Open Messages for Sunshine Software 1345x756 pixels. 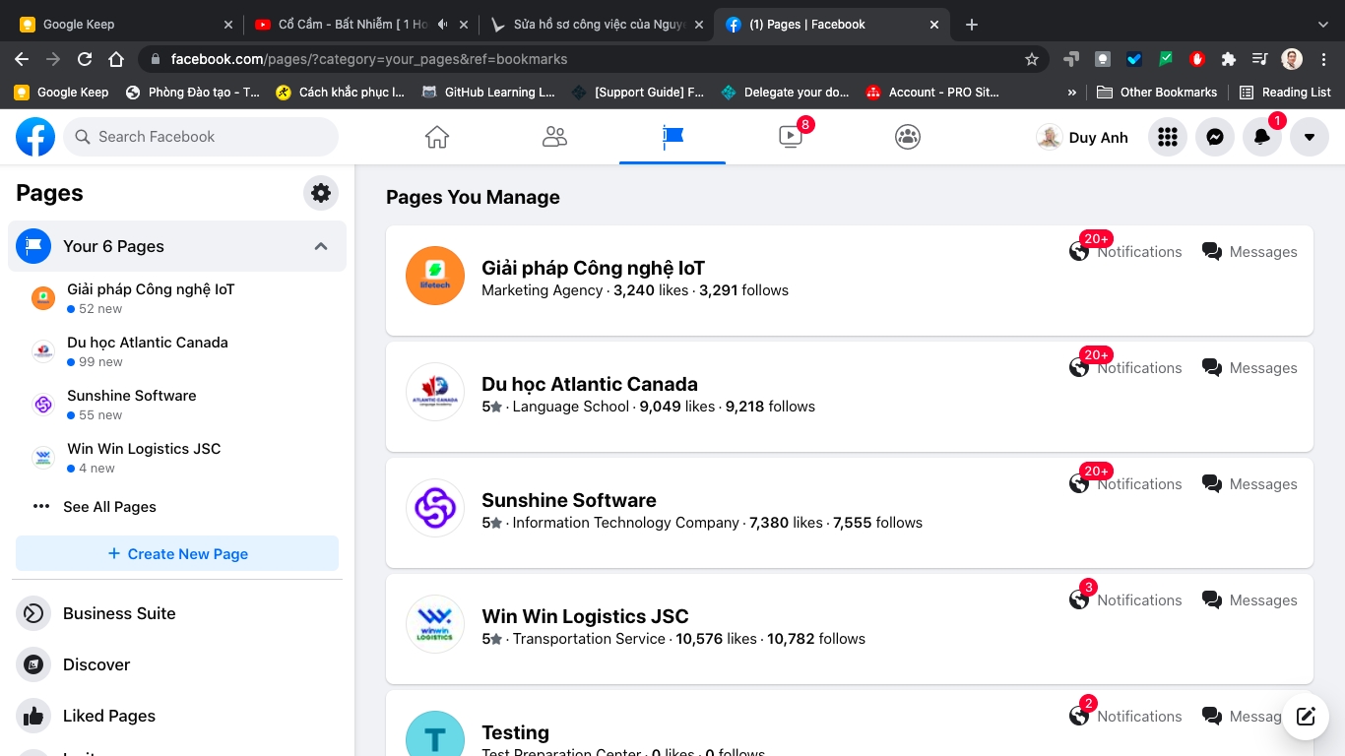[x=1249, y=484]
